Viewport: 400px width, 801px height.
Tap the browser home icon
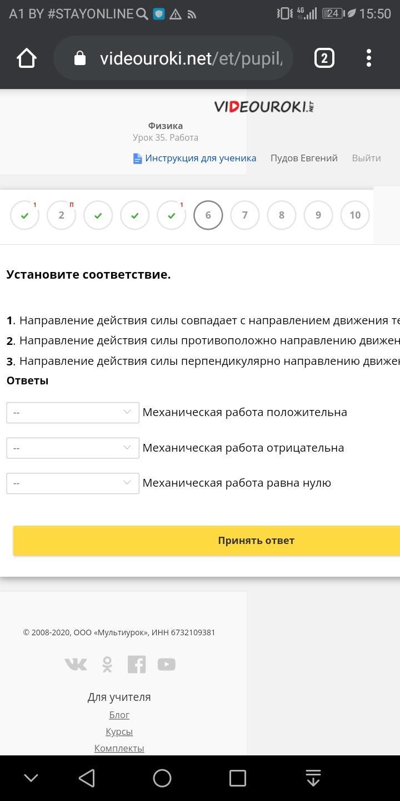(x=27, y=58)
